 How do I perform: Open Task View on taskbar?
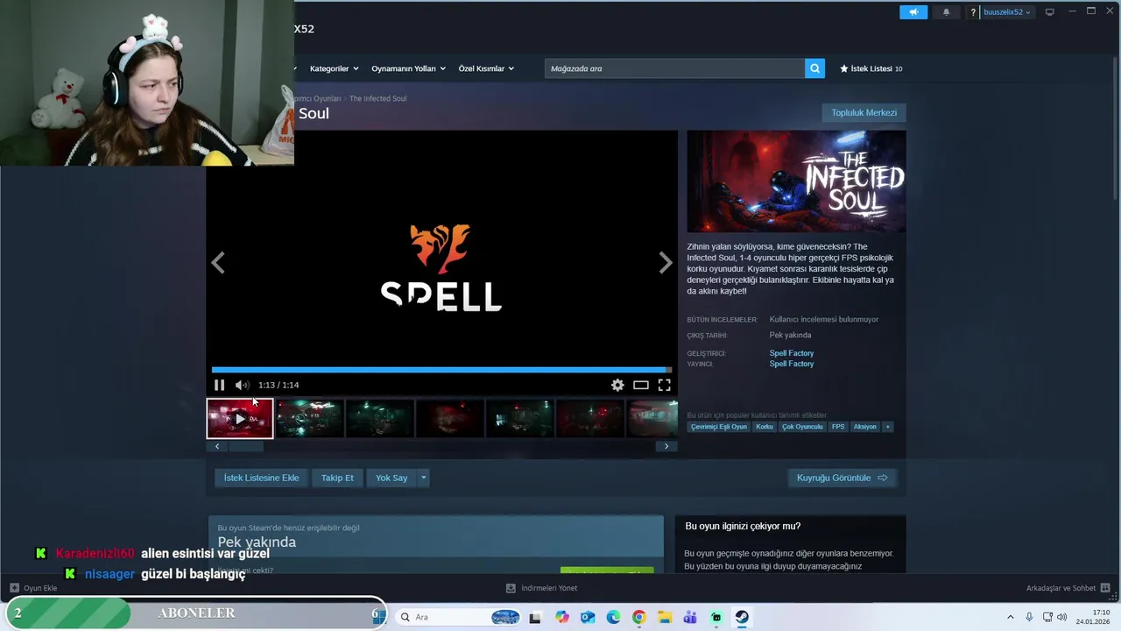[x=535, y=617]
